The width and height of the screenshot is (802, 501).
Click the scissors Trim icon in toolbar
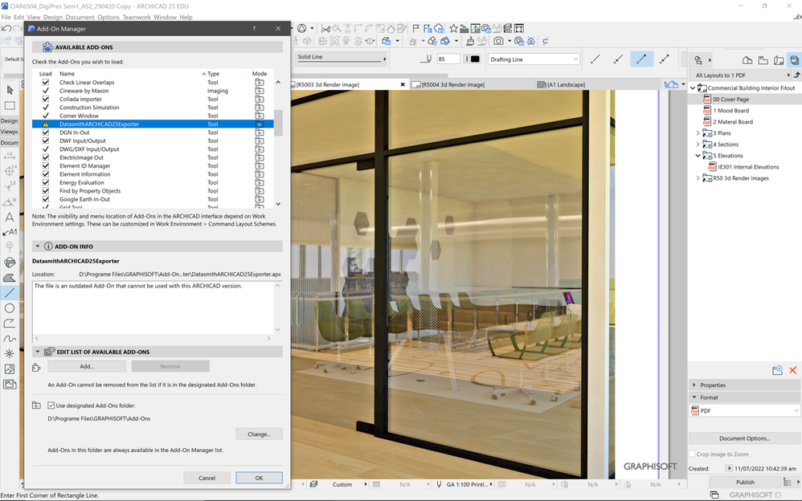[325, 29]
